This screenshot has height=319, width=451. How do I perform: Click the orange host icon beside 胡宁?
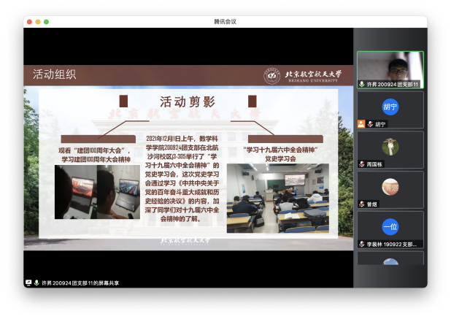point(361,124)
